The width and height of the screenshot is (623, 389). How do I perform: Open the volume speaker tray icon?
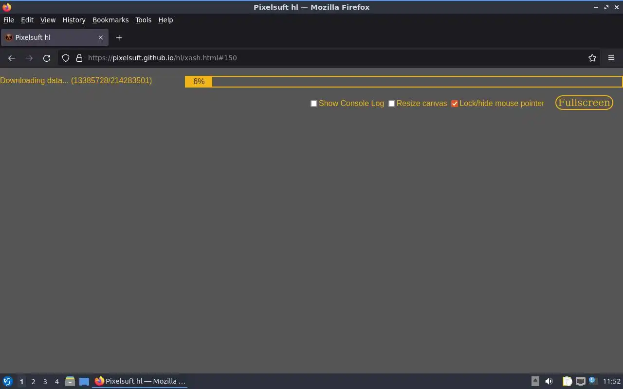pos(549,381)
